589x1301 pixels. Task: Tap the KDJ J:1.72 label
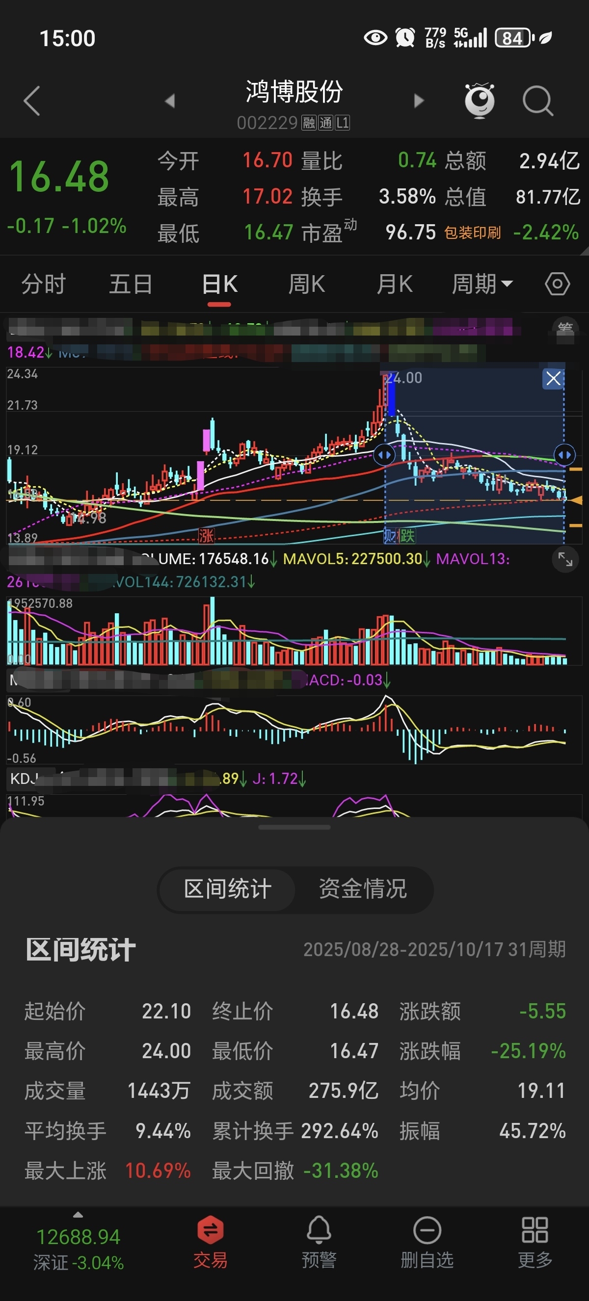(x=279, y=778)
